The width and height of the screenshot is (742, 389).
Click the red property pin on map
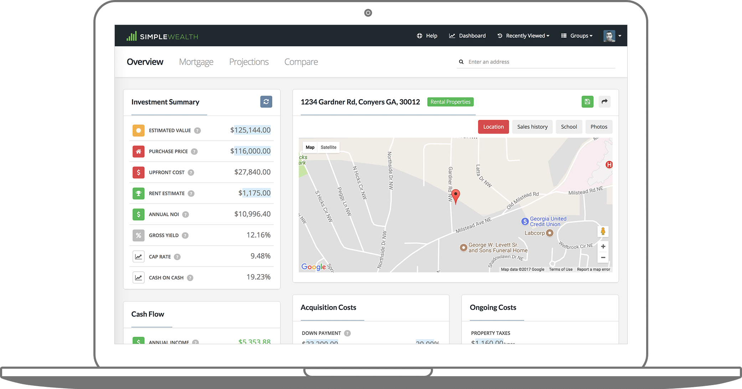click(455, 196)
